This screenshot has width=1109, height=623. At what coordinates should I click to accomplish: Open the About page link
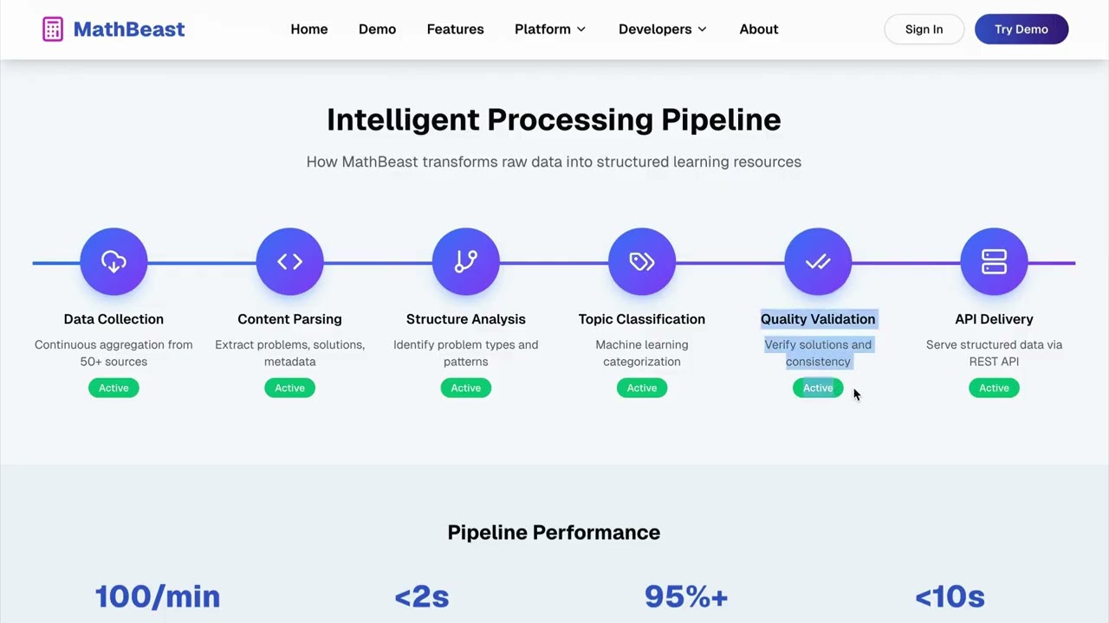pyautogui.click(x=759, y=29)
